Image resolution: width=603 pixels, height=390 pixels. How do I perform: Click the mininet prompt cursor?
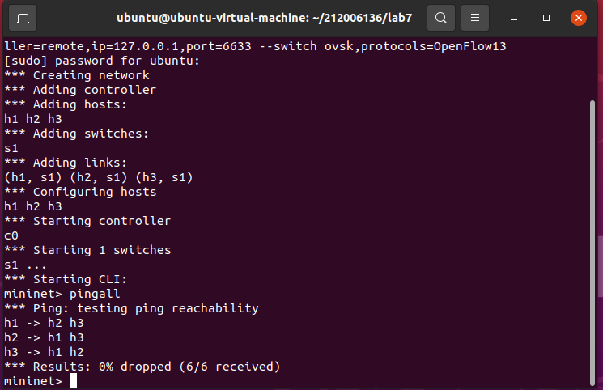click(x=73, y=381)
